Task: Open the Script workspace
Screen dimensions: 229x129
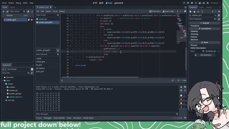Action: [x=109, y=3]
